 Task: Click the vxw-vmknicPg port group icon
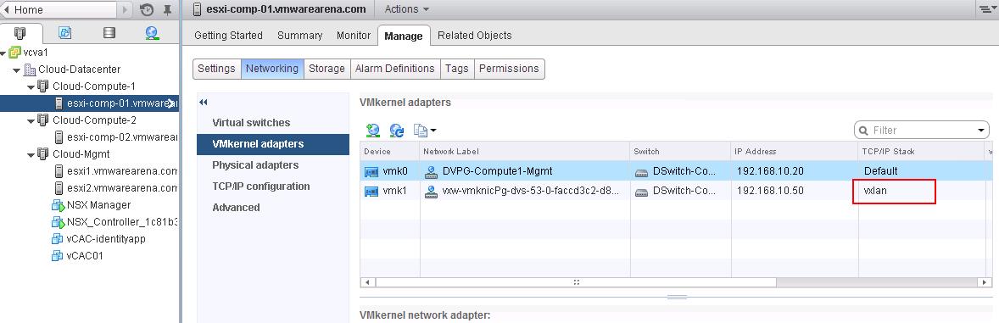click(432, 191)
